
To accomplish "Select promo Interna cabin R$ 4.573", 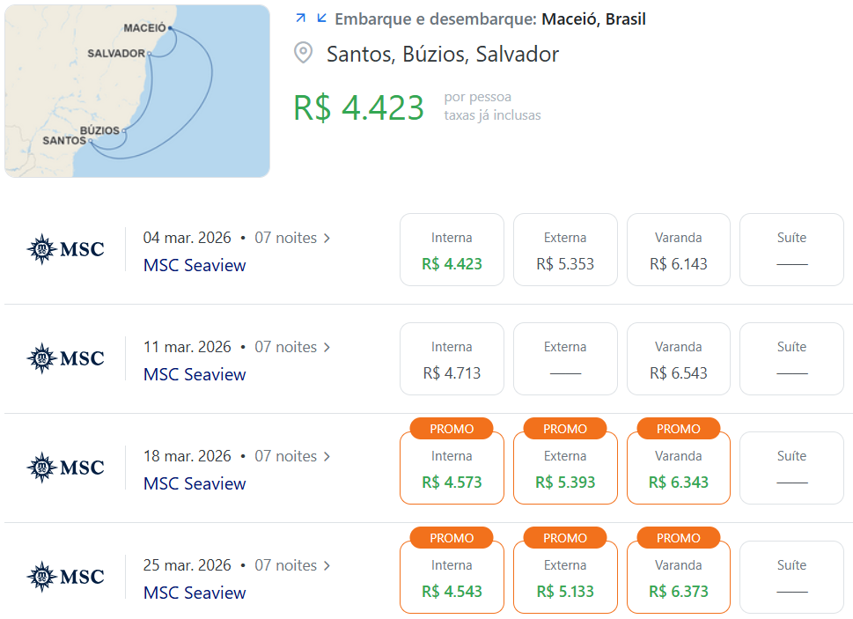I will (452, 468).
